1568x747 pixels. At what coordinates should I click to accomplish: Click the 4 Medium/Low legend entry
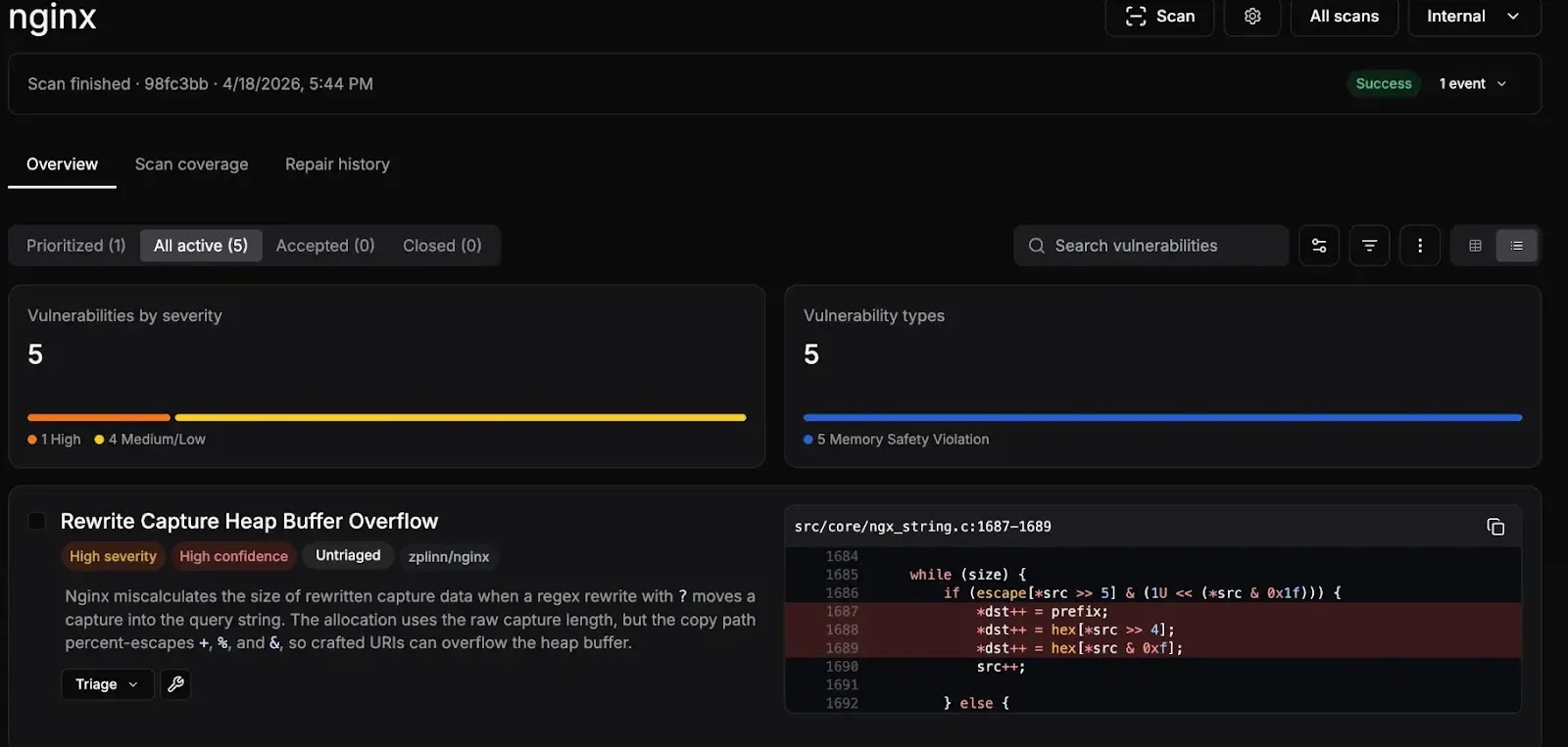(x=150, y=440)
